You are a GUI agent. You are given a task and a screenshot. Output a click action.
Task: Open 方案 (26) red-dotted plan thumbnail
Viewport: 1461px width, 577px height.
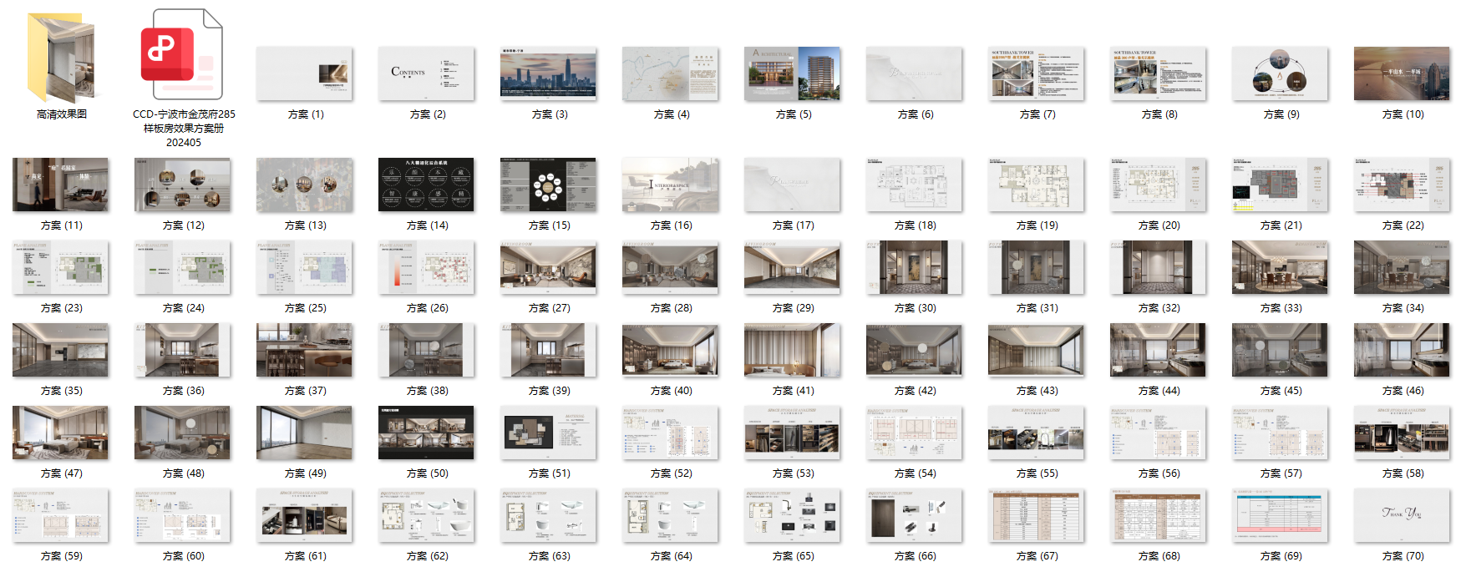427,267
